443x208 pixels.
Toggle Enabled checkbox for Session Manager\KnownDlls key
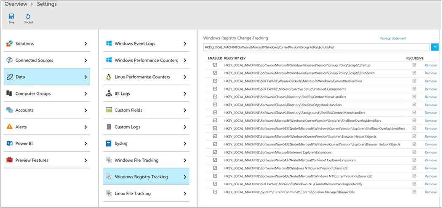(x=215, y=192)
